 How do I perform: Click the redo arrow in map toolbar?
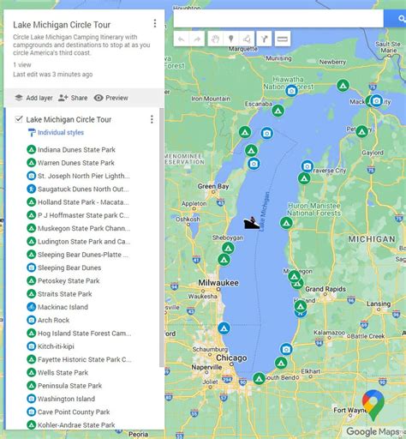pos(197,39)
